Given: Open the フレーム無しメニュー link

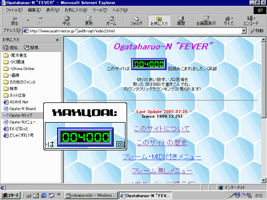Looking at the screenshot, I should pos(162,171).
